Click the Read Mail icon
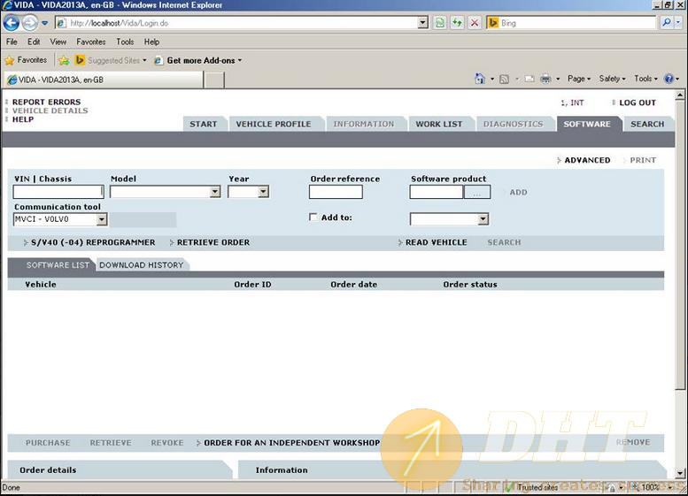This screenshot has height=496, width=688. tap(530, 80)
